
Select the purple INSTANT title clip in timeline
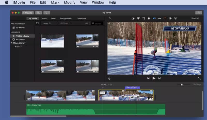tap(132, 87)
